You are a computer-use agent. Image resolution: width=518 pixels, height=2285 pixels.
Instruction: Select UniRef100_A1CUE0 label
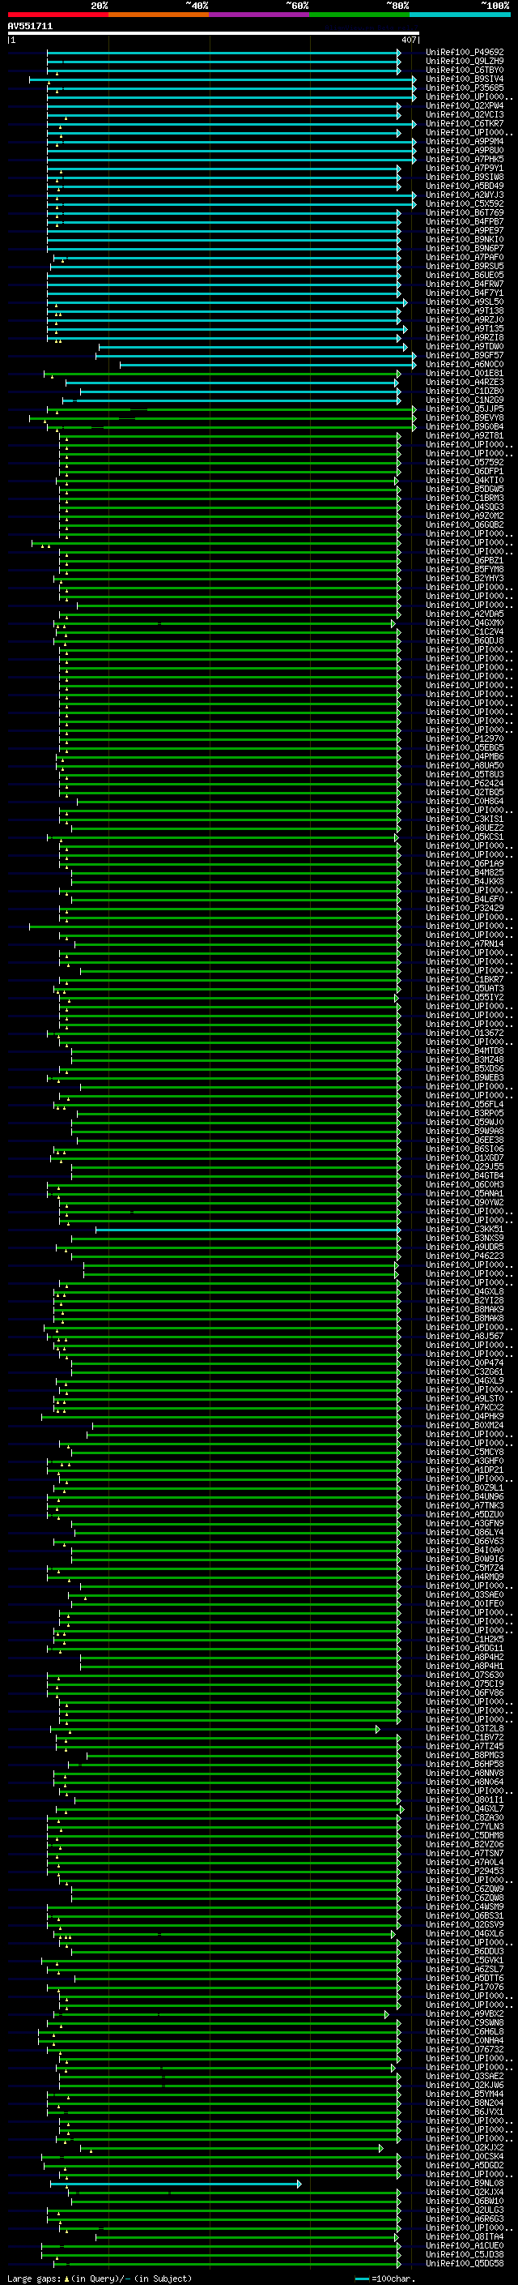pos(465,2245)
